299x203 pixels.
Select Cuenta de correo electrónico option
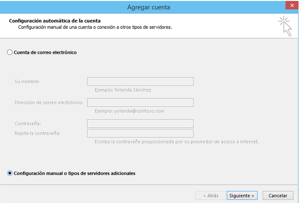[10, 52]
